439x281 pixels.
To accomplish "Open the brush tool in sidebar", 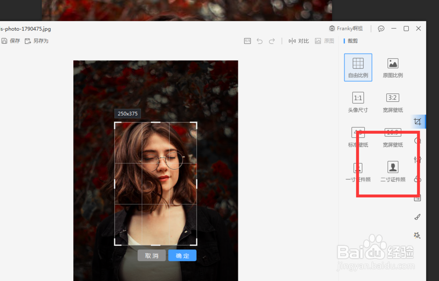I will (417, 217).
